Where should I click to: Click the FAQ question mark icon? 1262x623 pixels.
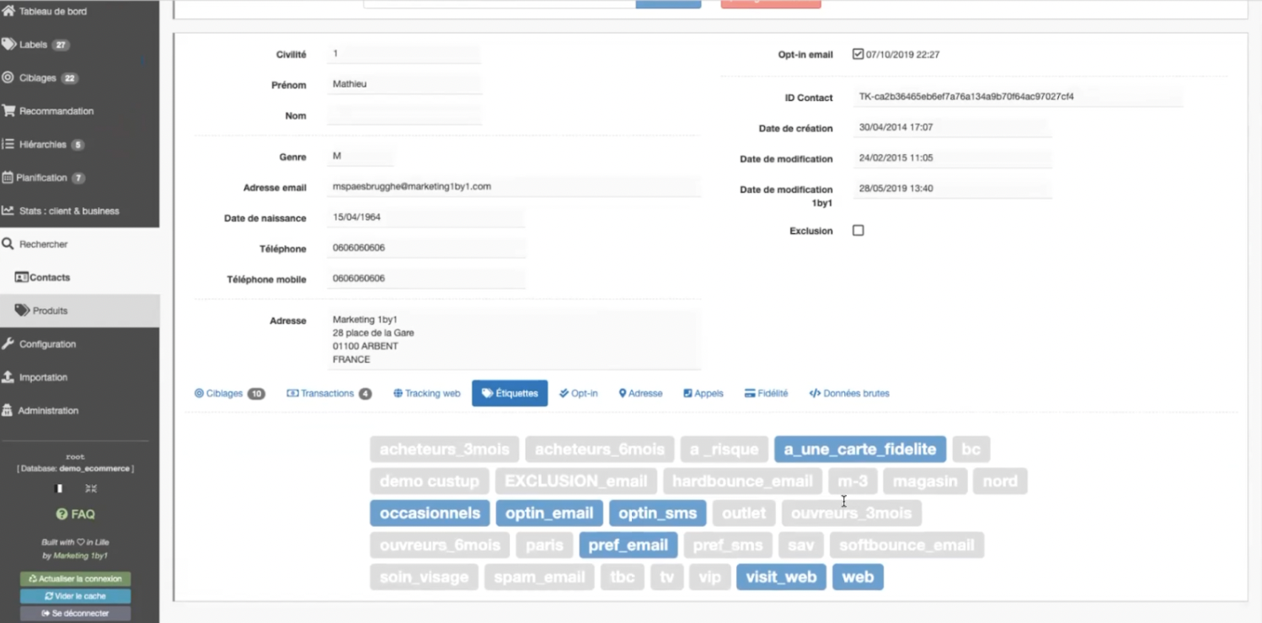pos(61,514)
